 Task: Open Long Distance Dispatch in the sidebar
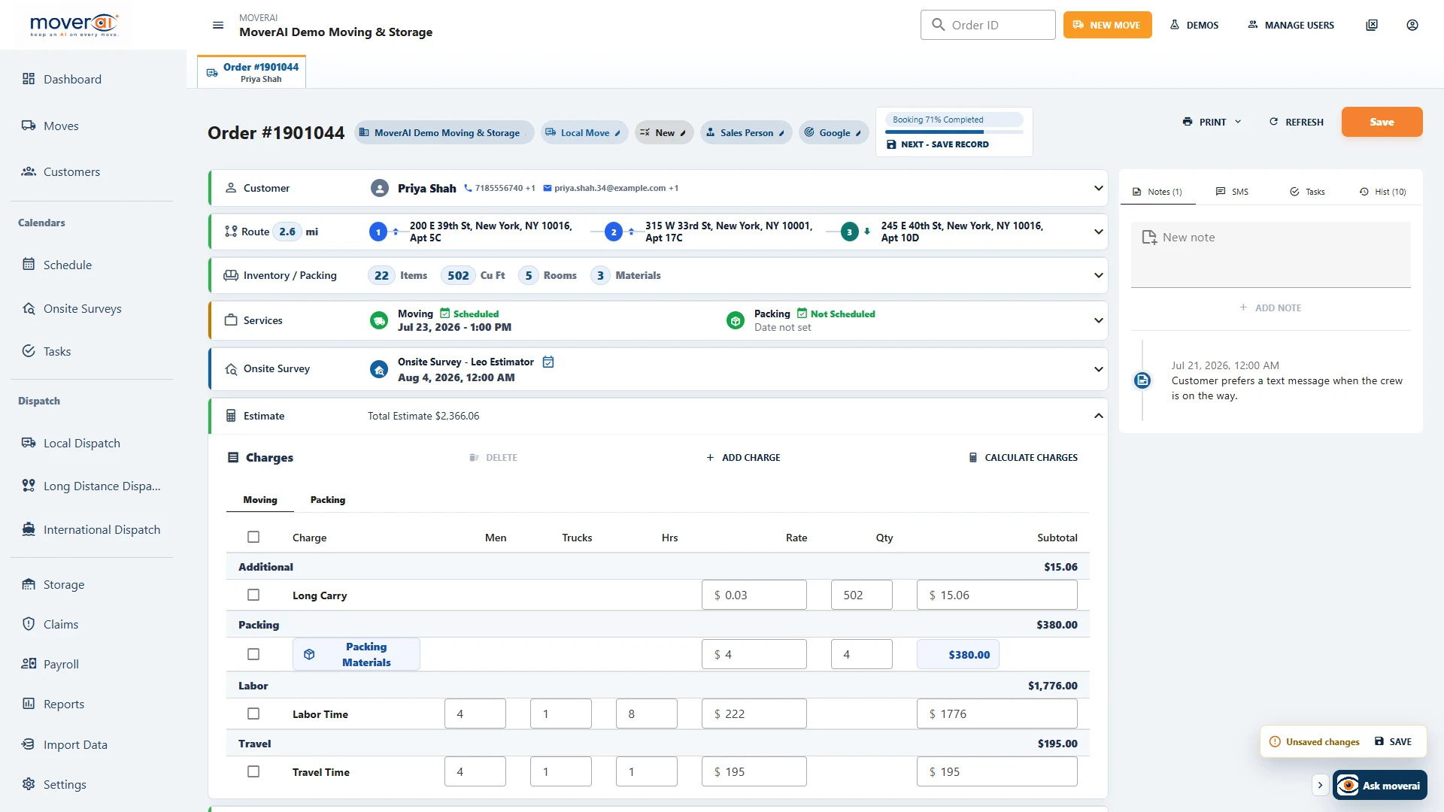(93, 486)
